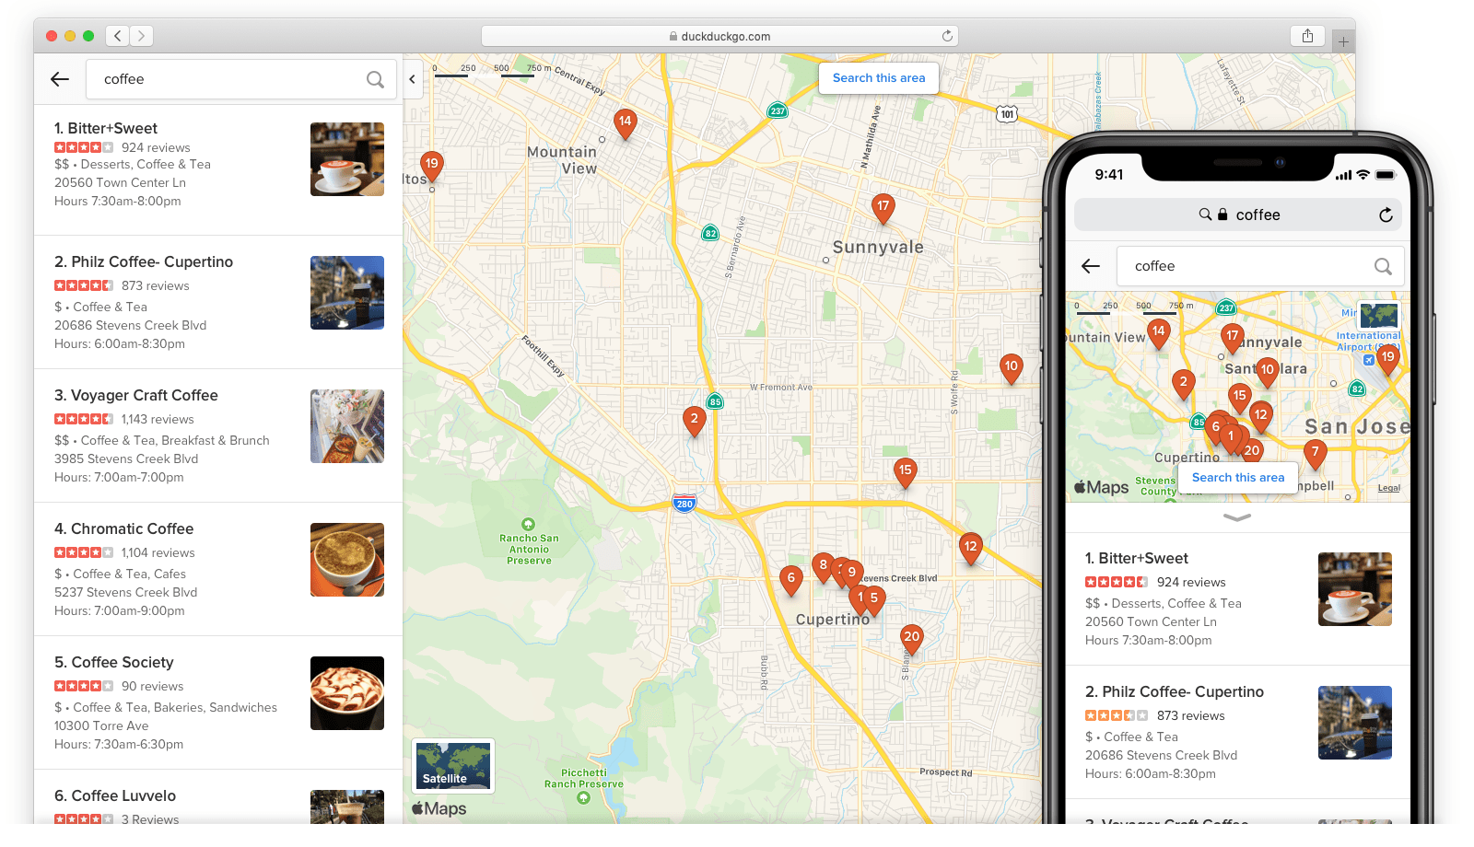Click the Apple Maps logo on the map
The image size is (1474, 847).
click(x=440, y=808)
